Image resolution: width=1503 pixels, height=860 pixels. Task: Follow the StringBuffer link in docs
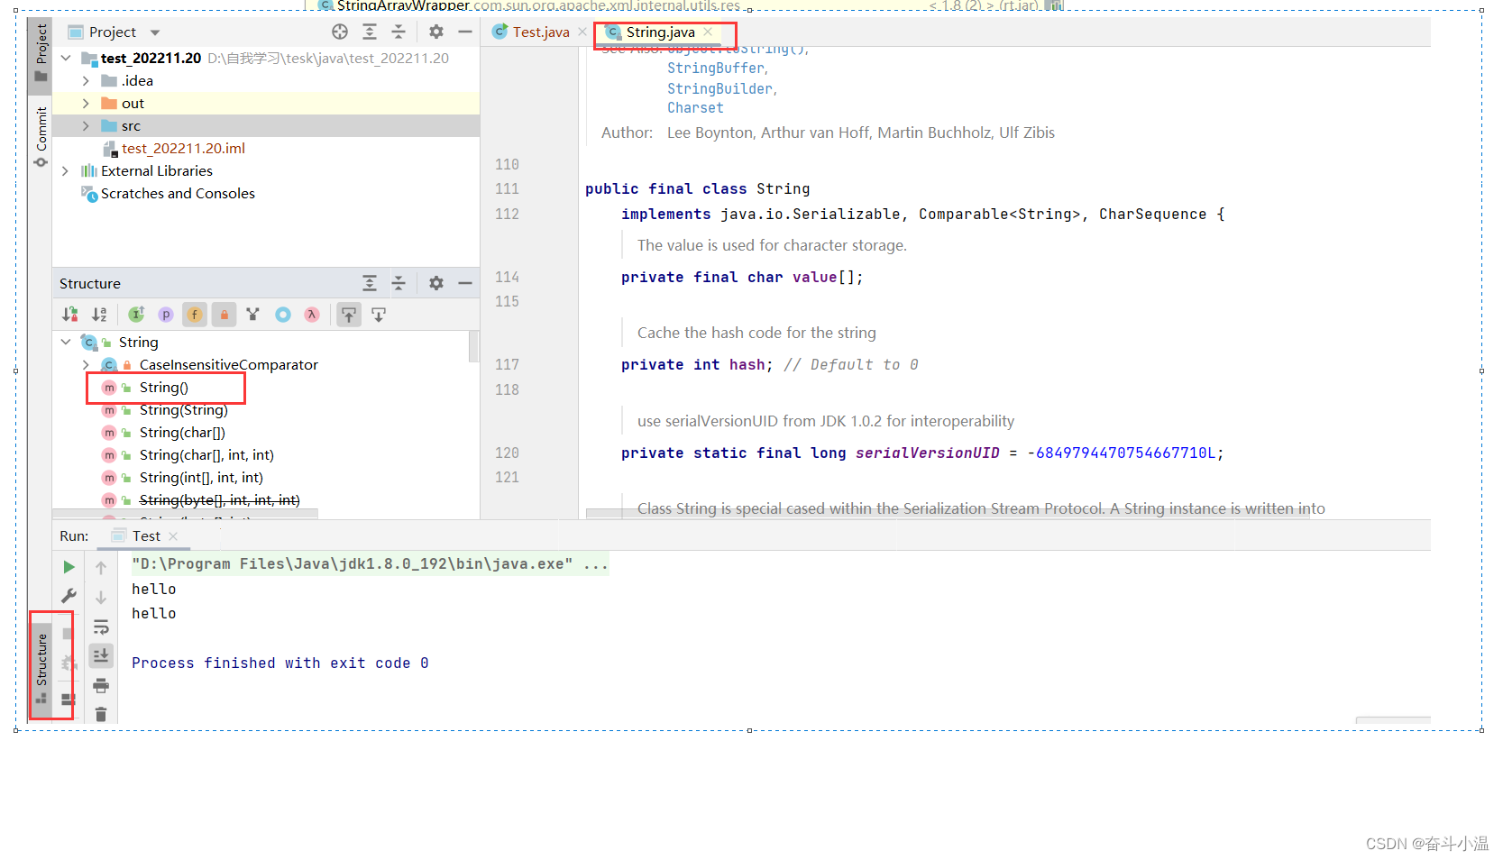tap(716, 68)
